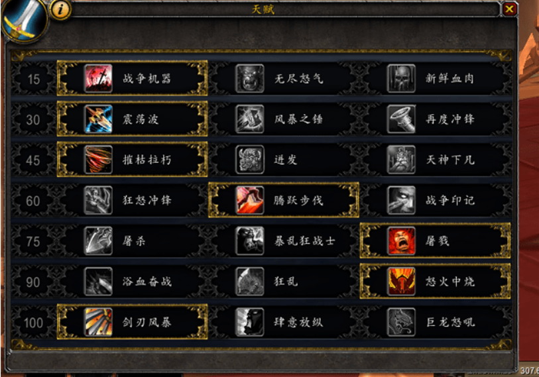This screenshot has width=539, height=377.
Task: Switch level 60 talent to 狂怒冲锋
Action: point(133,200)
